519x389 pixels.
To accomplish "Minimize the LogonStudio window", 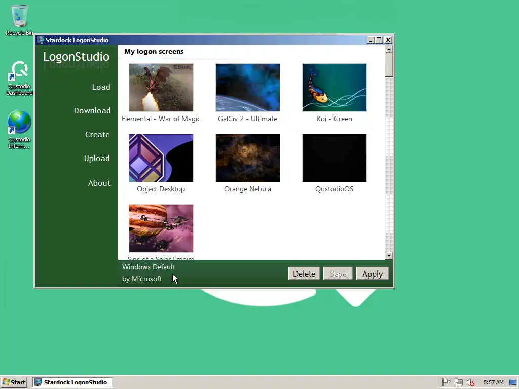I will [370, 40].
